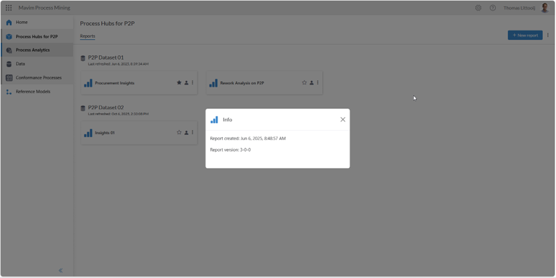Open overflow menu beside New report
556x278 pixels.
coord(548,35)
